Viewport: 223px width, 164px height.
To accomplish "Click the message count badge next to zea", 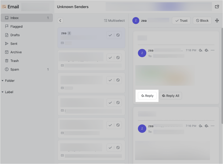I will [69, 33].
